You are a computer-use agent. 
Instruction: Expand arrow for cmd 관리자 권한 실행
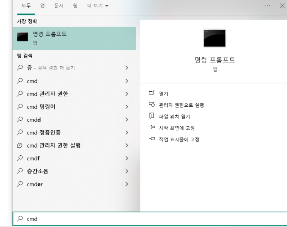coord(127,145)
